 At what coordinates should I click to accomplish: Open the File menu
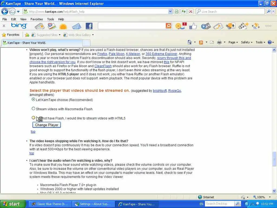(x=5, y=19)
